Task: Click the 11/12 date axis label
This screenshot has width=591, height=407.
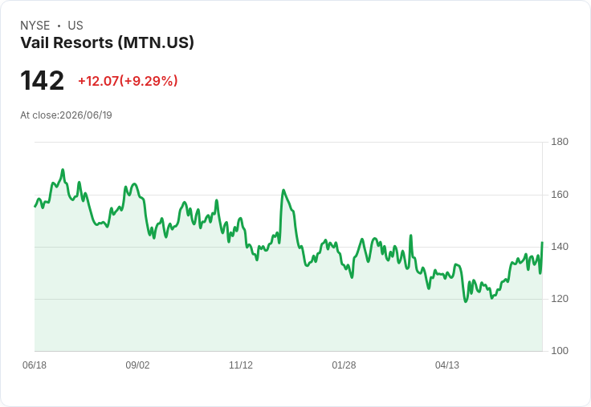Action: coord(241,365)
